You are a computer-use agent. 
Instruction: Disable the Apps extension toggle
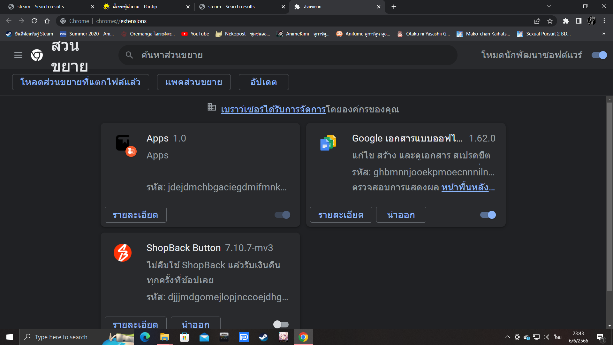point(283,215)
